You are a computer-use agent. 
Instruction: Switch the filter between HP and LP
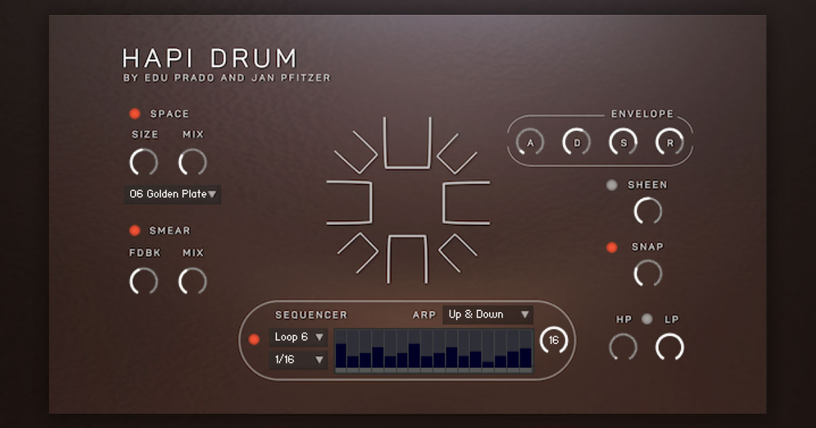[x=646, y=319]
